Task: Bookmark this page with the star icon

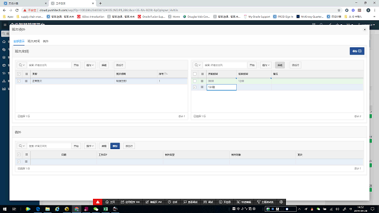Action: [339, 10]
